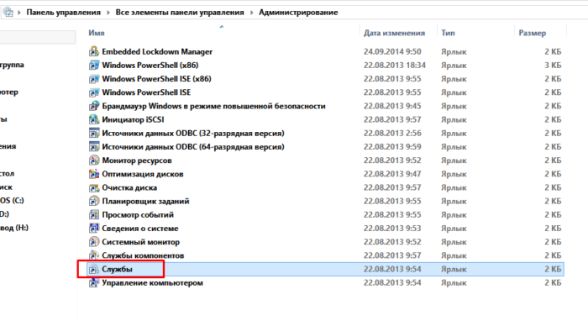Sort by the Дата изменения column
This screenshot has height=321, width=588.
[x=394, y=33]
